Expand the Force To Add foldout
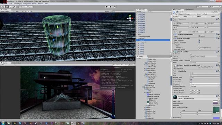This screenshot has height=125, width=222. (173, 69)
